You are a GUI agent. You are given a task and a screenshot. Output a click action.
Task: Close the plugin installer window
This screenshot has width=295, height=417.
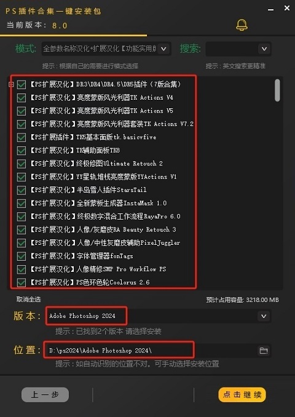click(x=287, y=8)
